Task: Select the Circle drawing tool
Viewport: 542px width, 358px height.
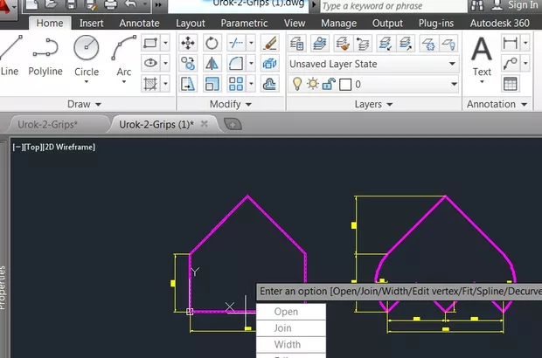Action: tap(87, 54)
